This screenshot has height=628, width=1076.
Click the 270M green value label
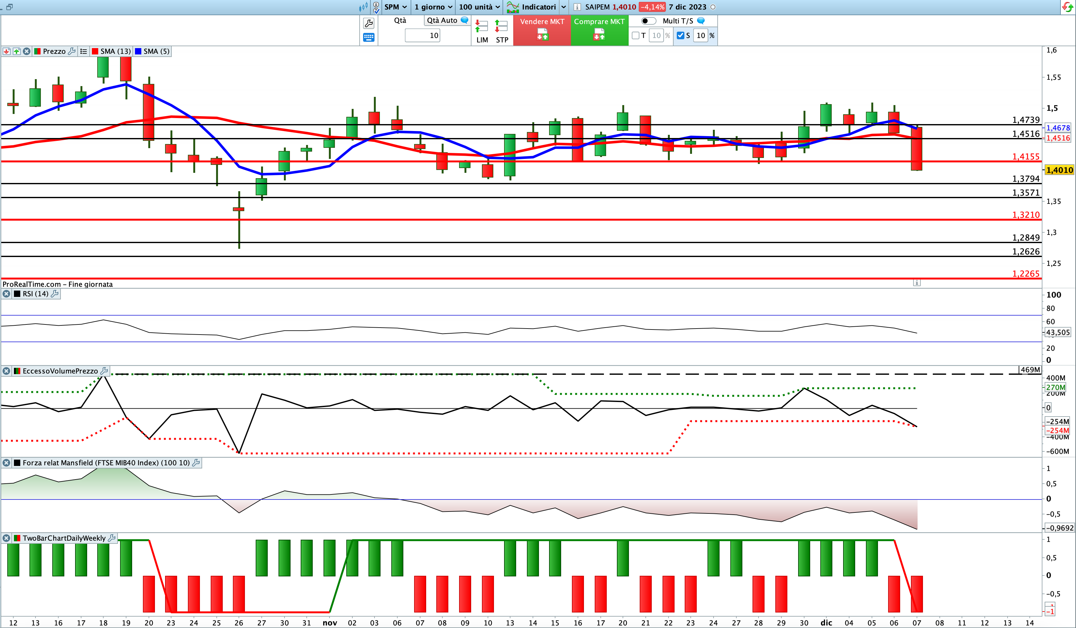[1055, 387]
